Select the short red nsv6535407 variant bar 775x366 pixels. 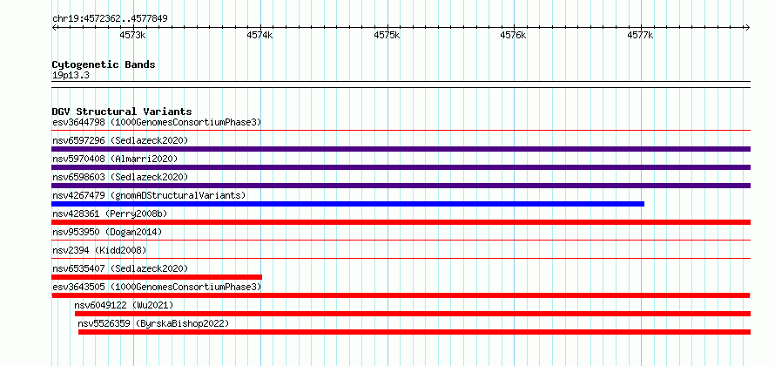coord(157,277)
